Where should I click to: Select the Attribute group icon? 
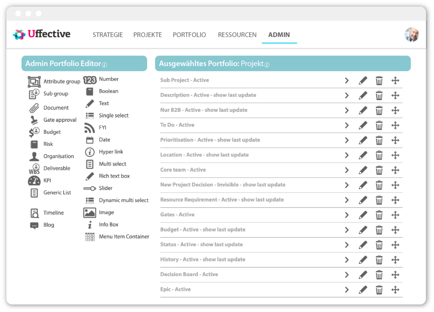[x=34, y=82]
